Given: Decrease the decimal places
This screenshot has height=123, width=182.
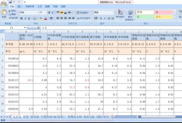Looking at the screenshot, I should [x=113, y=18].
